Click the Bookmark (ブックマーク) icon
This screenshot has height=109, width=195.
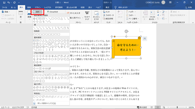coord(109,15)
